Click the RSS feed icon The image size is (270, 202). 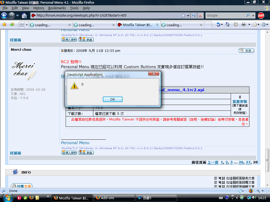pos(236,24)
